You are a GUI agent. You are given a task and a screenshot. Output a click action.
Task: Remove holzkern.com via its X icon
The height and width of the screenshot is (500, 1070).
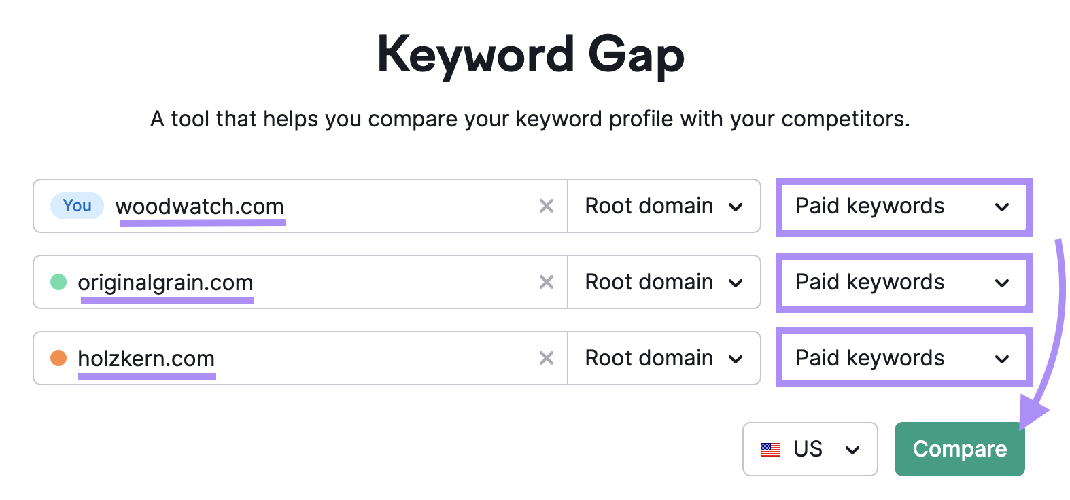(x=547, y=358)
